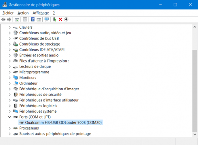Open the Fichier menu
Image resolution: width=198 pixels, height=145 pixels.
8,13
